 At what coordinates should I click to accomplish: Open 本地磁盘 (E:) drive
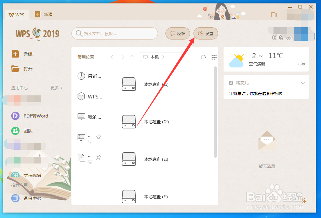[x=145, y=159]
